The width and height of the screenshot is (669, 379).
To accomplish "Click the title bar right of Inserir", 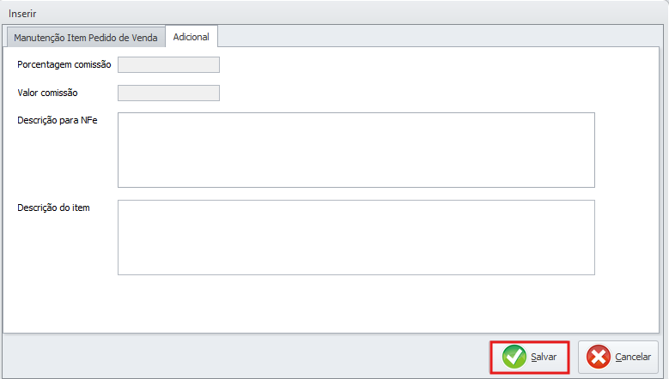I will coord(344,14).
